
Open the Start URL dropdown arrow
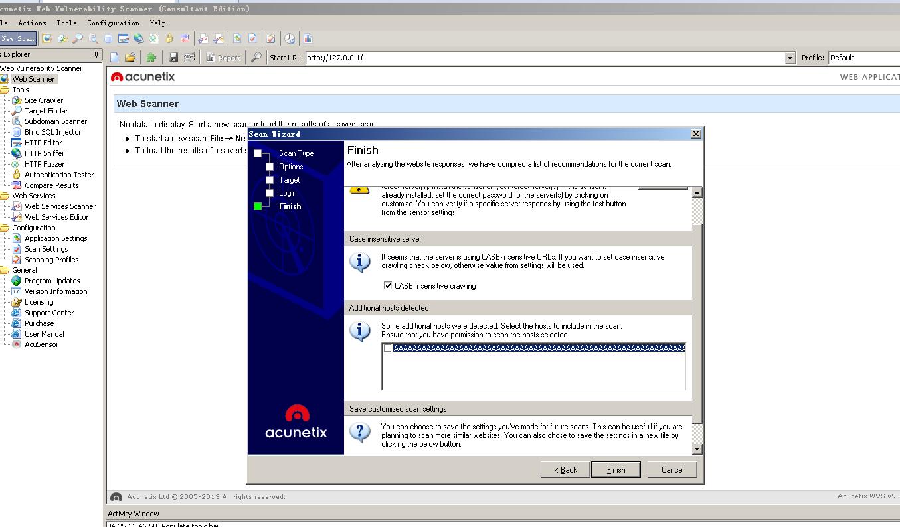coord(790,58)
